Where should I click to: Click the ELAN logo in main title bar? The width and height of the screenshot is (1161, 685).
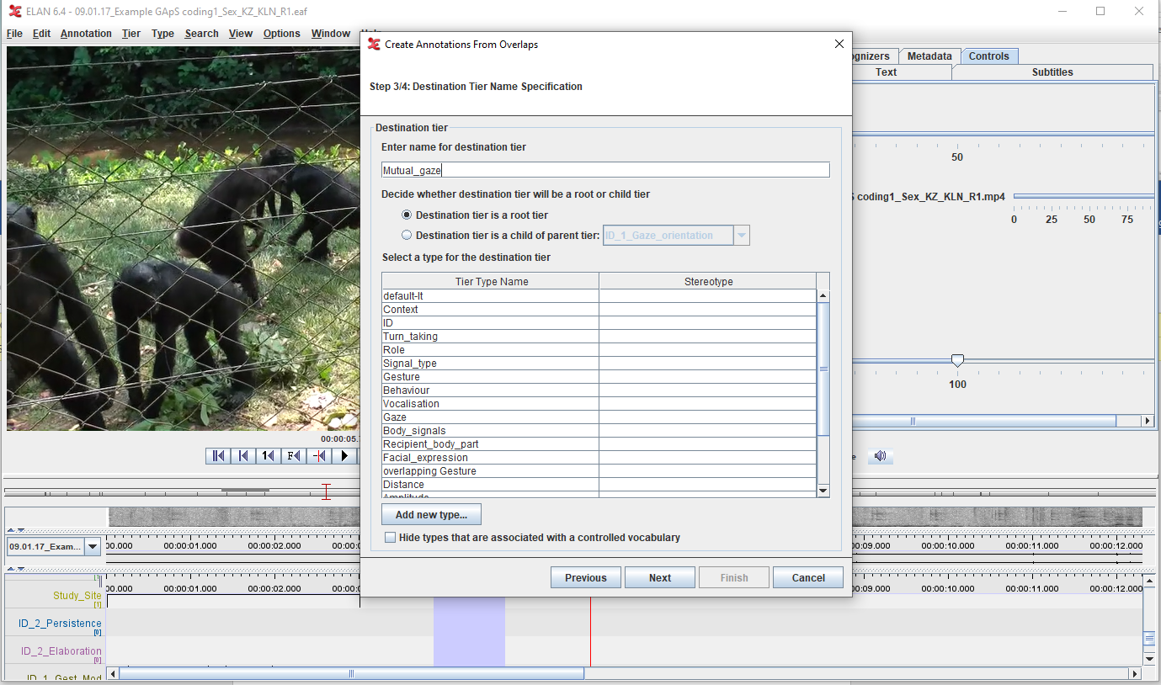15,11
